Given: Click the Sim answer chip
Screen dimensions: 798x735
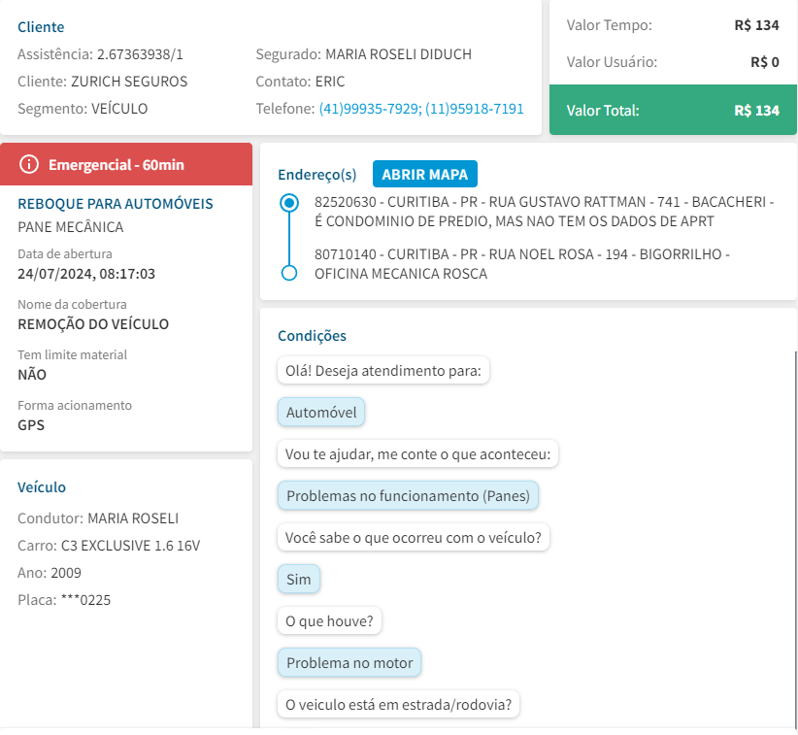Looking at the screenshot, I should click(x=299, y=580).
